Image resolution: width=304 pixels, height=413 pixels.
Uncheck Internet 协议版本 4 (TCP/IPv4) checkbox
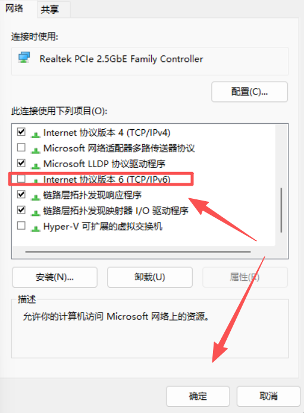(x=21, y=132)
